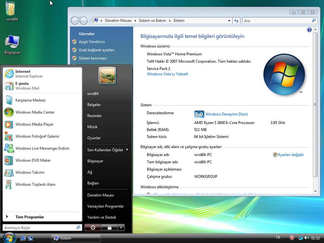Open the address bar history dropdown
Image resolution: width=324 pixels, height=243 pixels.
click(x=229, y=21)
